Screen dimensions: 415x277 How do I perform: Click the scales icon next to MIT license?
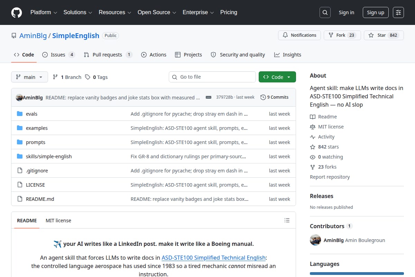coord(313,127)
